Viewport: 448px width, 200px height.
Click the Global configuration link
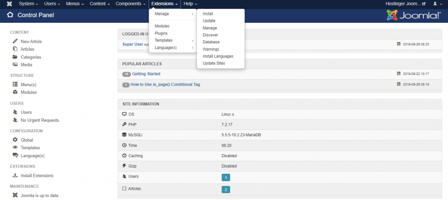tap(27, 140)
